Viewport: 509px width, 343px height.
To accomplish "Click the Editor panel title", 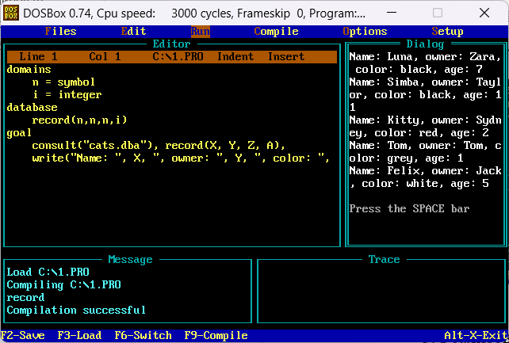I will coord(172,44).
